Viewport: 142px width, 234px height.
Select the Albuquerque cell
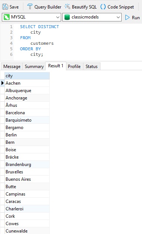(27, 91)
